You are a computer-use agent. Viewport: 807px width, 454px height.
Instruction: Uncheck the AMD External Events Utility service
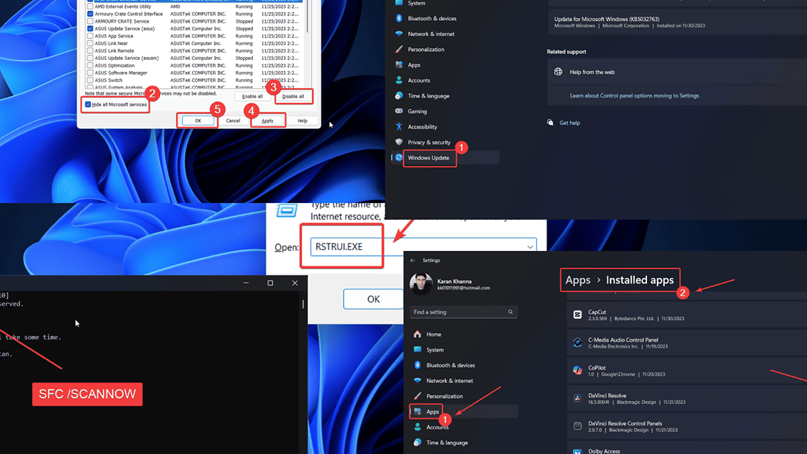89,6
